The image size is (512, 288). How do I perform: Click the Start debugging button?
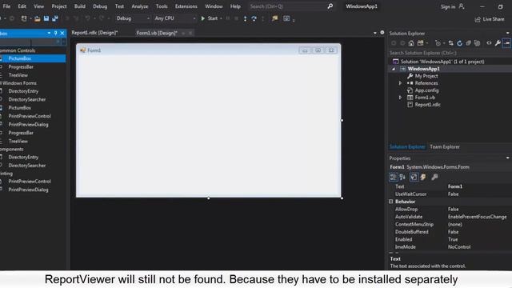click(x=209, y=18)
